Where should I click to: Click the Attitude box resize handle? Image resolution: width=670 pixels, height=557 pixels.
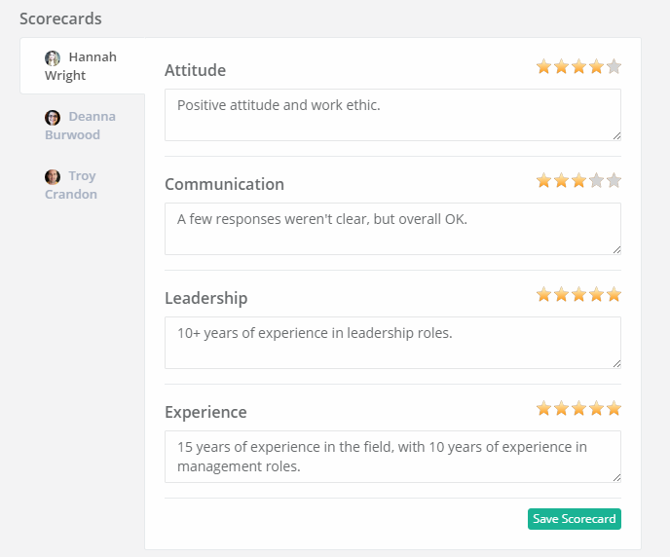[616, 135]
